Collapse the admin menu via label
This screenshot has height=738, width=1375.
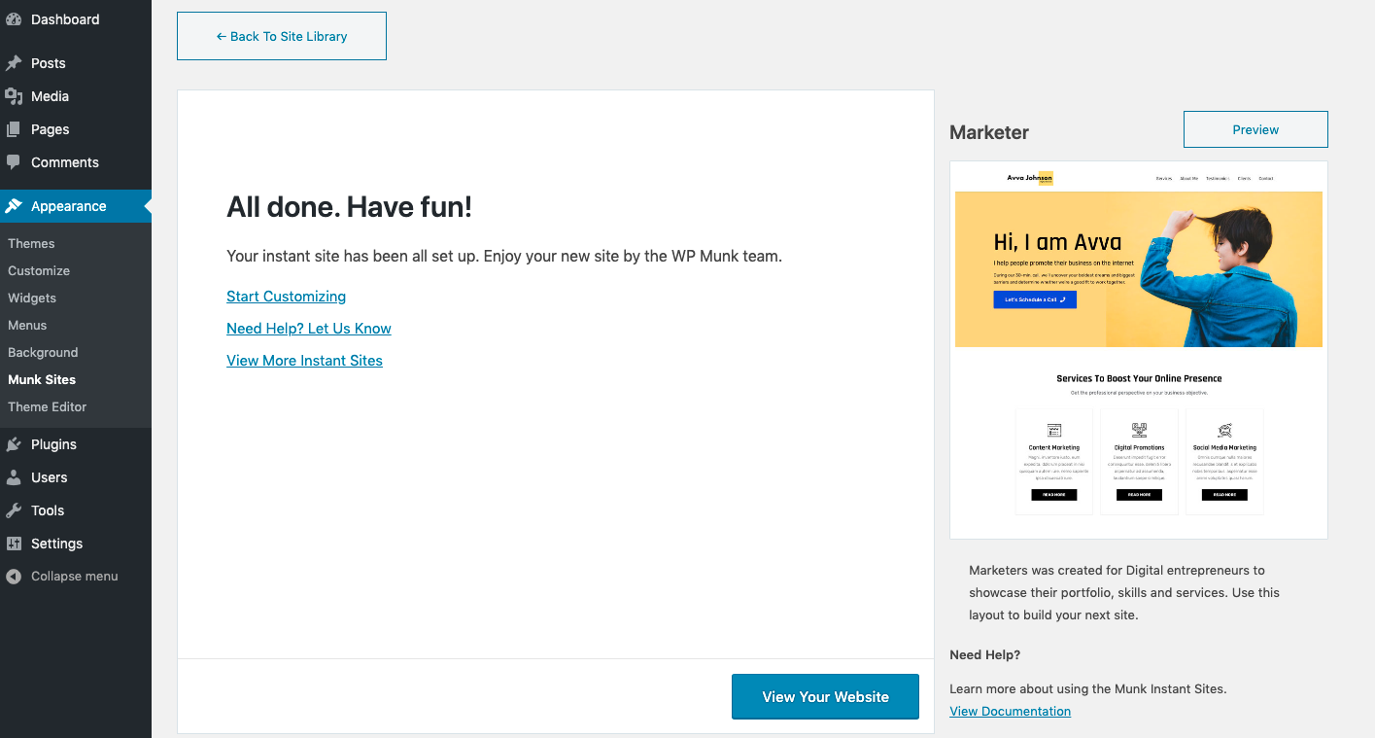pos(75,577)
